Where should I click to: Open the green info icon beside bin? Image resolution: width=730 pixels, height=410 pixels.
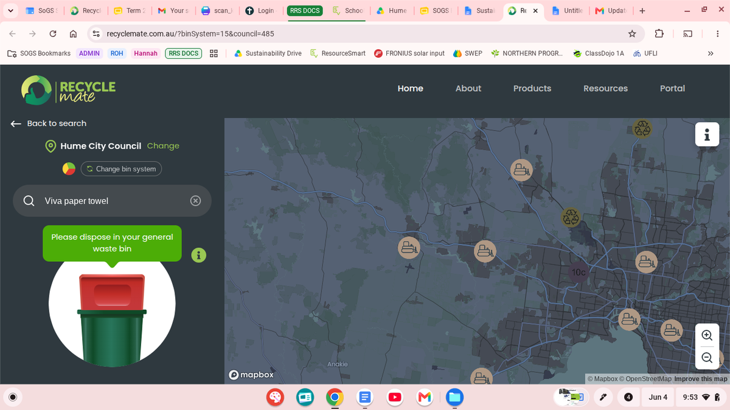click(199, 255)
